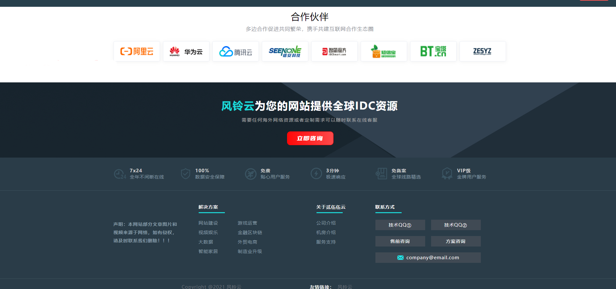Click the 数据安全保障 text
This screenshot has width=616, height=289.
[x=210, y=177]
